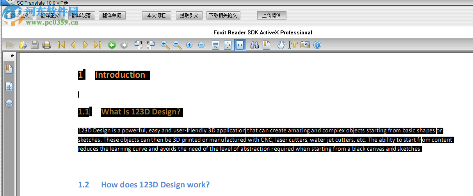The height and width of the screenshot is (196, 473).
Task: Select the text selection tool
Action: pos(293,45)
